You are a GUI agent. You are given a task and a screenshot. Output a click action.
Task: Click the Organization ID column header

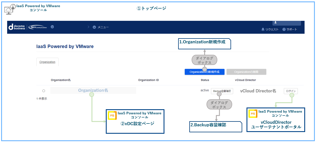click(x=148, y=80)
